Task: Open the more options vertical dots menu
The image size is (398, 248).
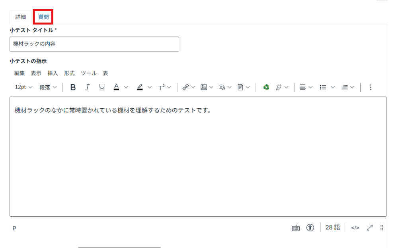Action: [x=371, y=87]
